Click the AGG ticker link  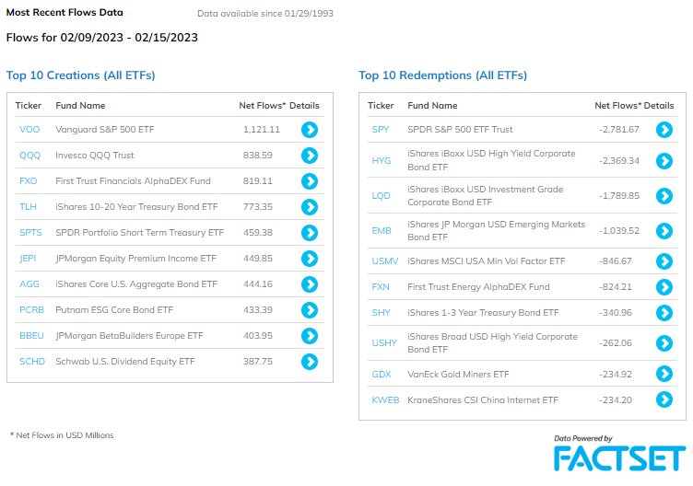(29, 284)
